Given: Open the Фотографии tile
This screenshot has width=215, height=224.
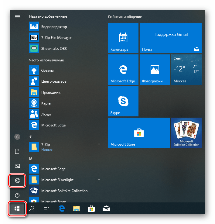Looking at the screenshot, I should pos(155,70).
